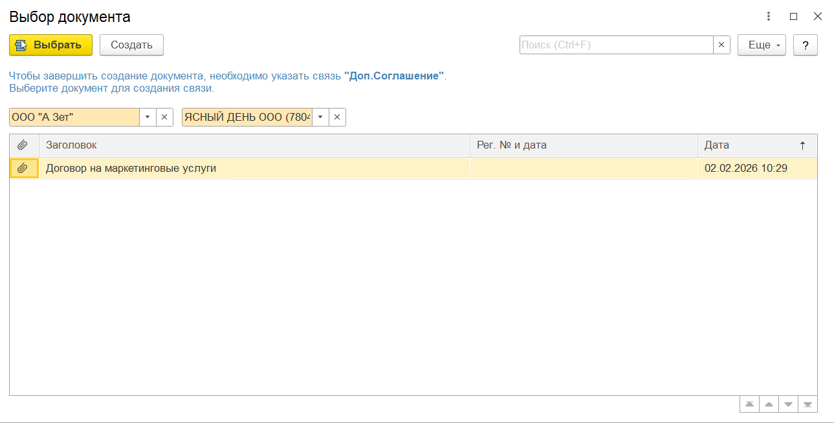
Task: Open the three-dot window options menu
Action: tap(769, 17)
